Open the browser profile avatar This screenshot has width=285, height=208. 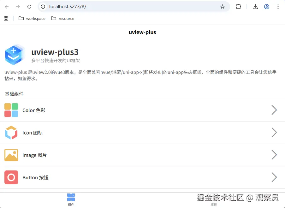tap(267, 7)
